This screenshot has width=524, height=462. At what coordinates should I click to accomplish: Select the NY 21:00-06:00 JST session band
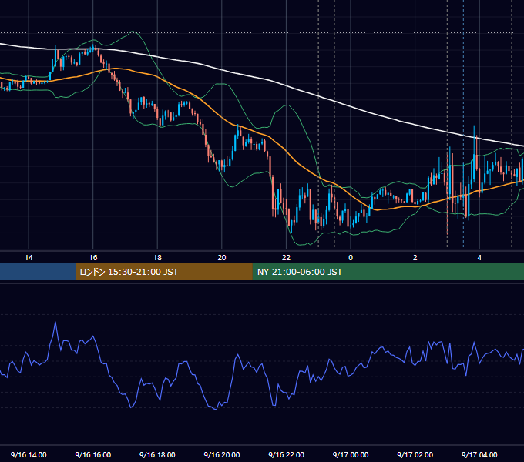[388, 272]
